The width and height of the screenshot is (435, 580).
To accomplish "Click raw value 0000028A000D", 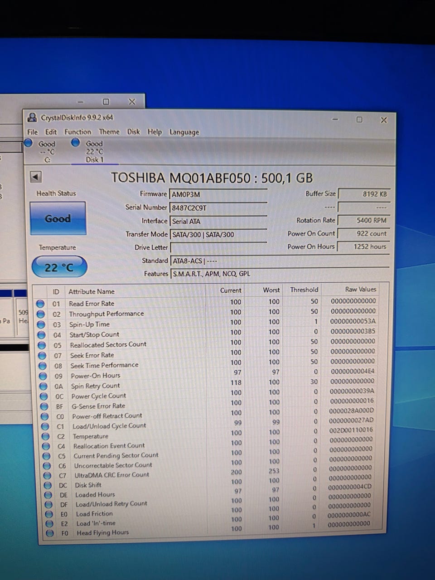I will point(352,411).
